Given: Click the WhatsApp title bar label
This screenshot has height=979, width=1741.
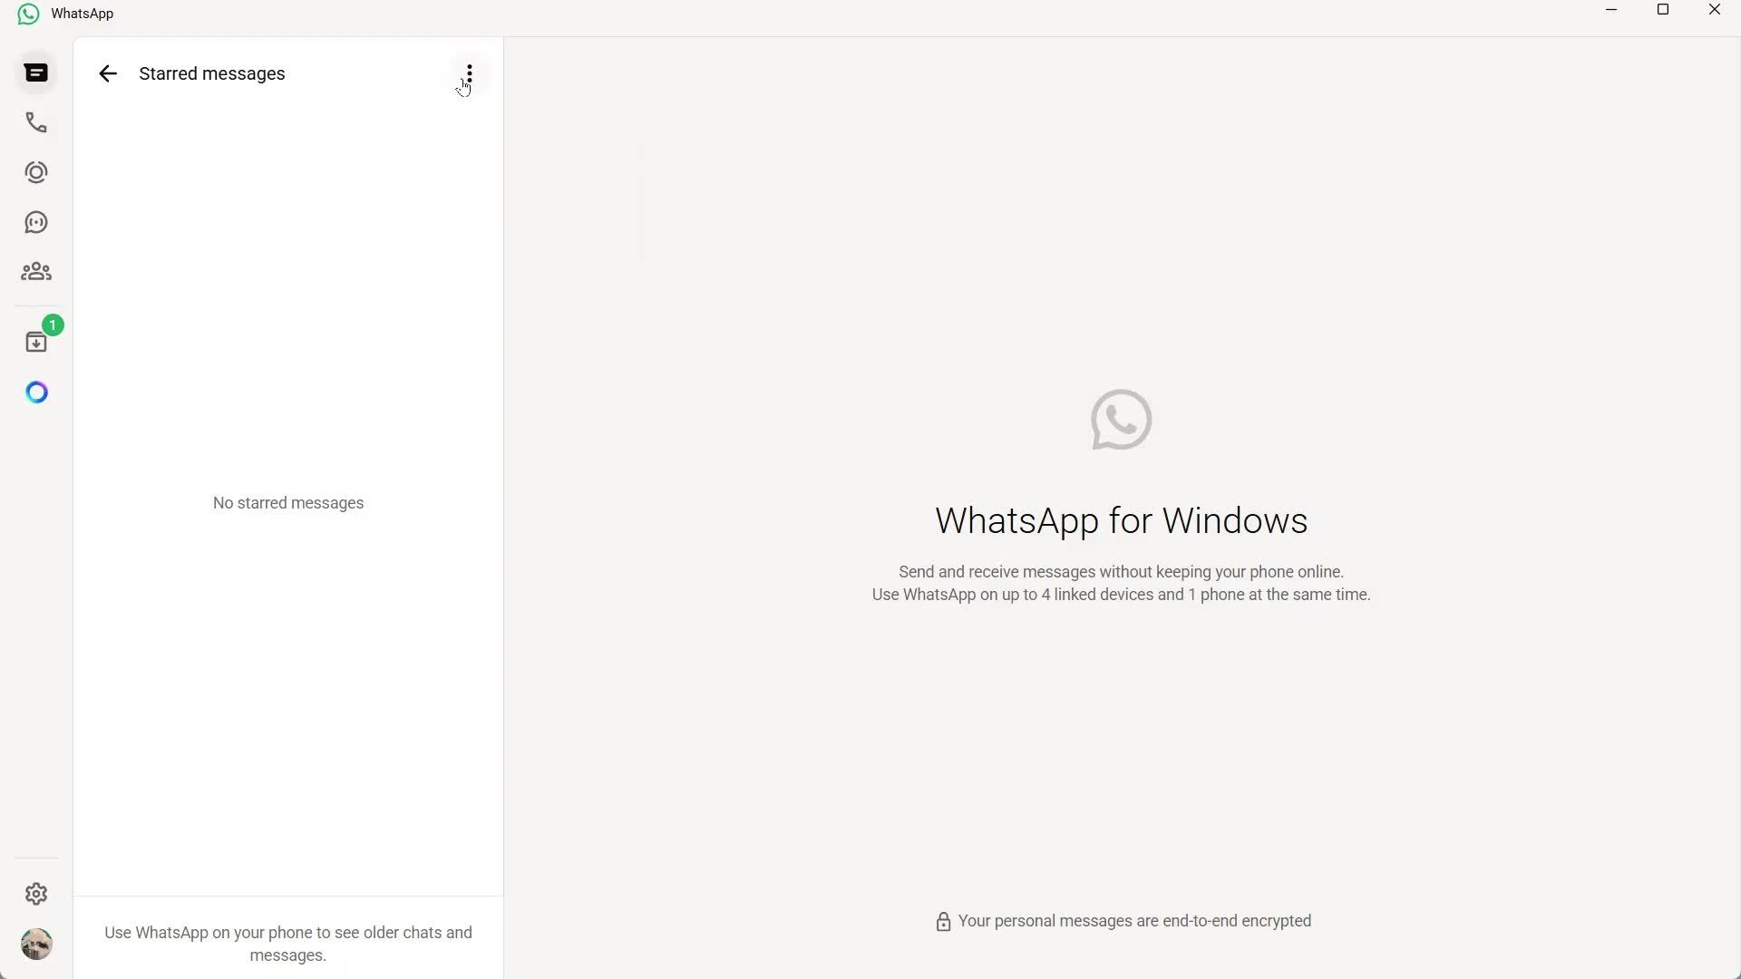Looking at the screenshot, I should tap(82, 13).
